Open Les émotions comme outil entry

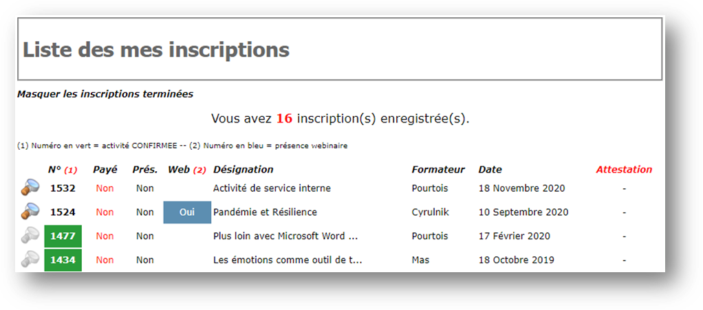[x=288, y=260]
